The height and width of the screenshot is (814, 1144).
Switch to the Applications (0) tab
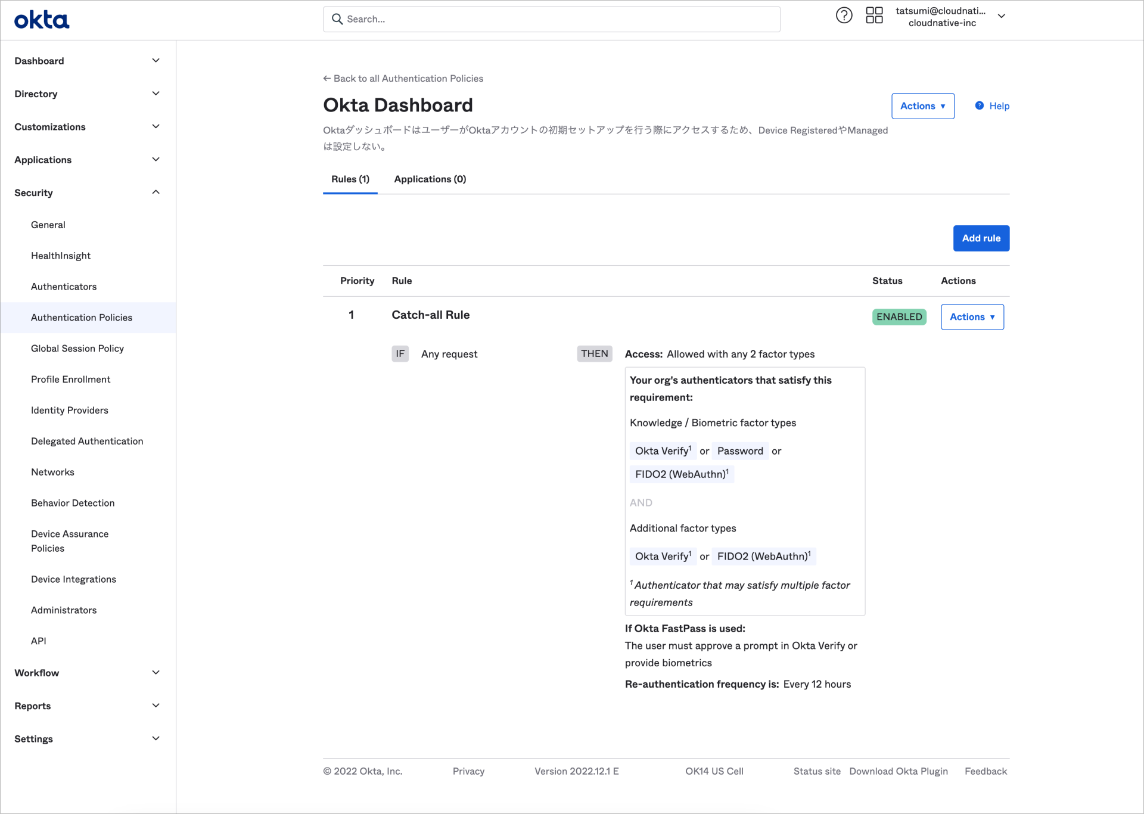pos(430,179)
